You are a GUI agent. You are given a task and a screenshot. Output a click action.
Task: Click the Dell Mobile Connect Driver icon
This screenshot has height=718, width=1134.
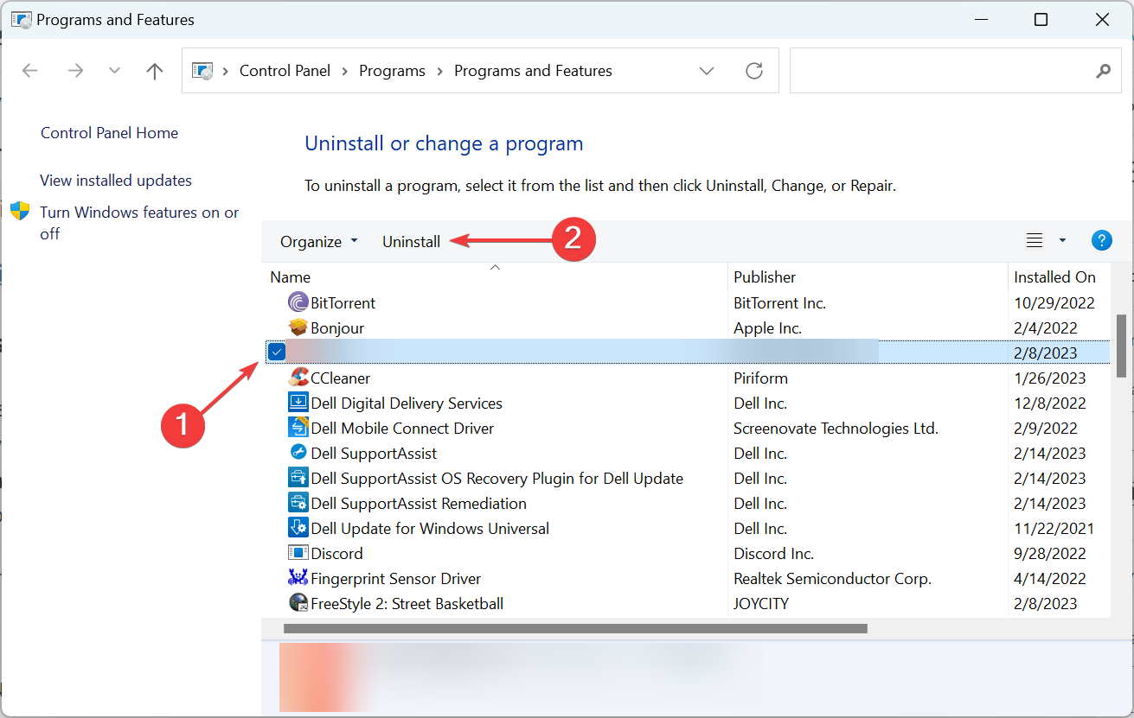point(298,428)
